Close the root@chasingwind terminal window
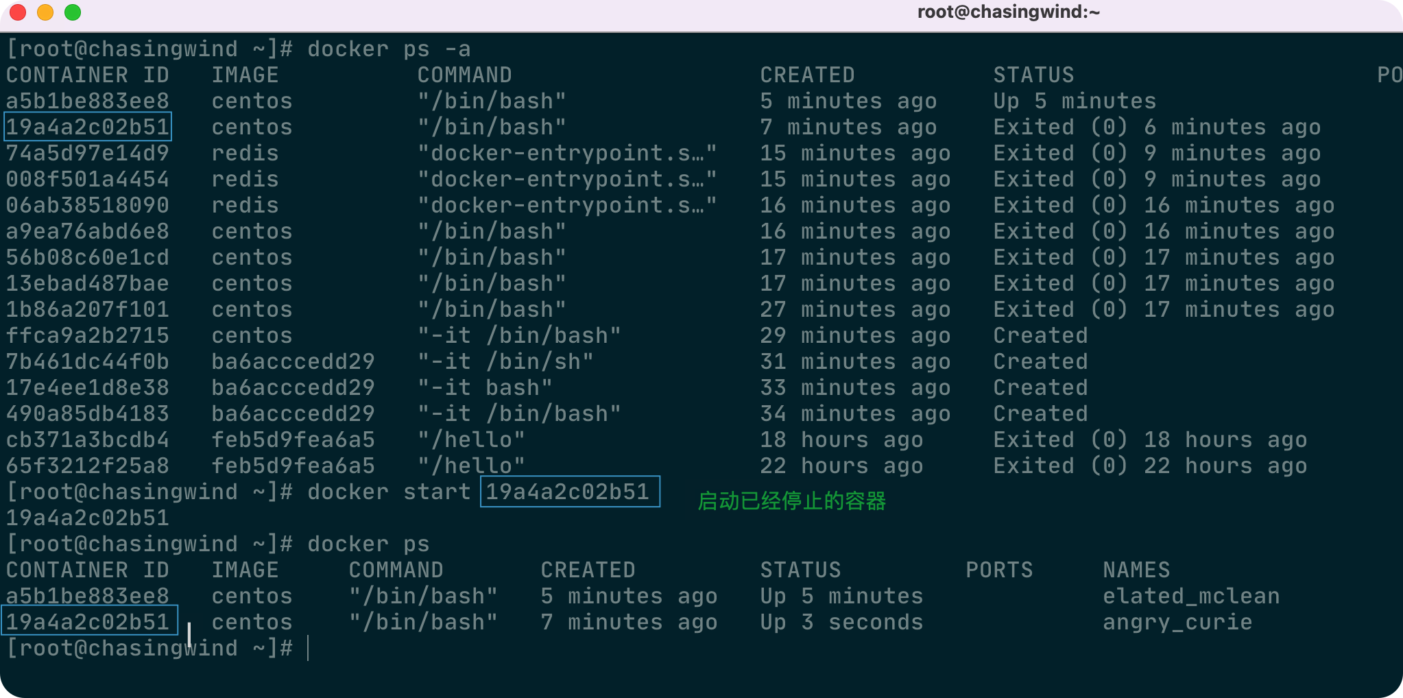 point(18,12)
